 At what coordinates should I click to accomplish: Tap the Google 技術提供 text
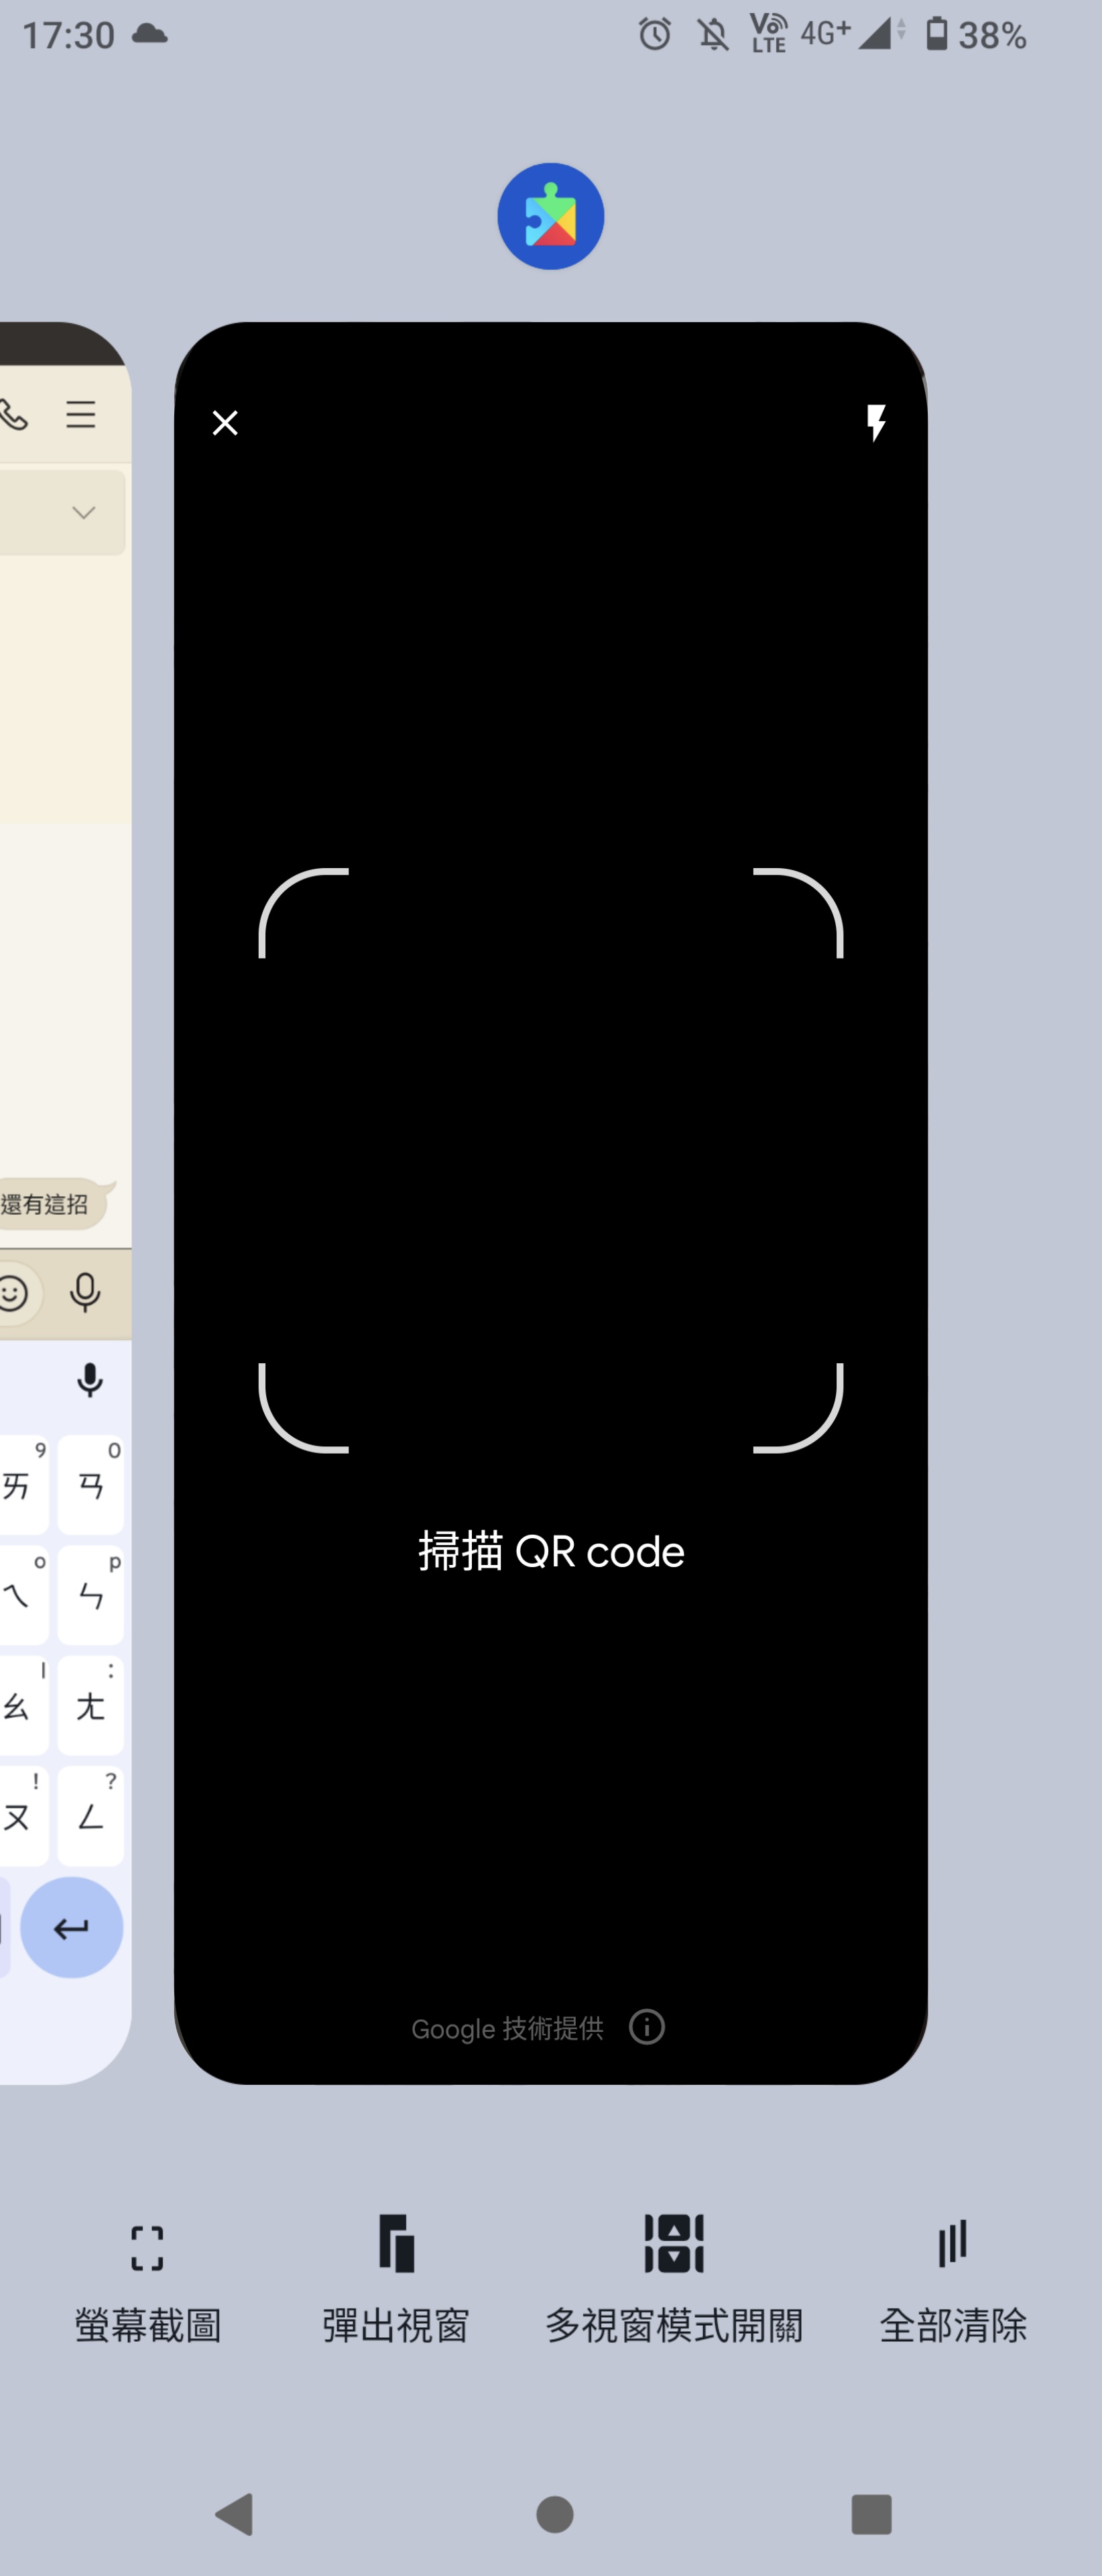click(x=507, y=2028)
